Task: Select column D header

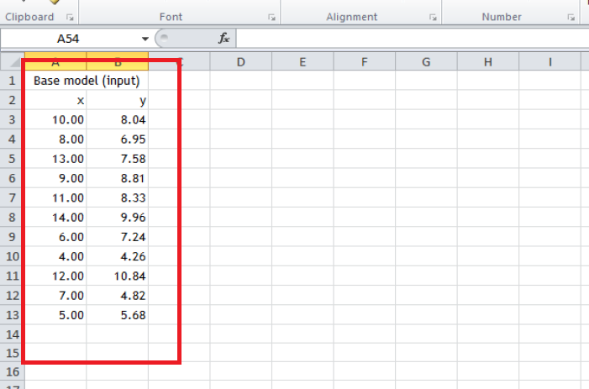Action: tap(241, 62)
